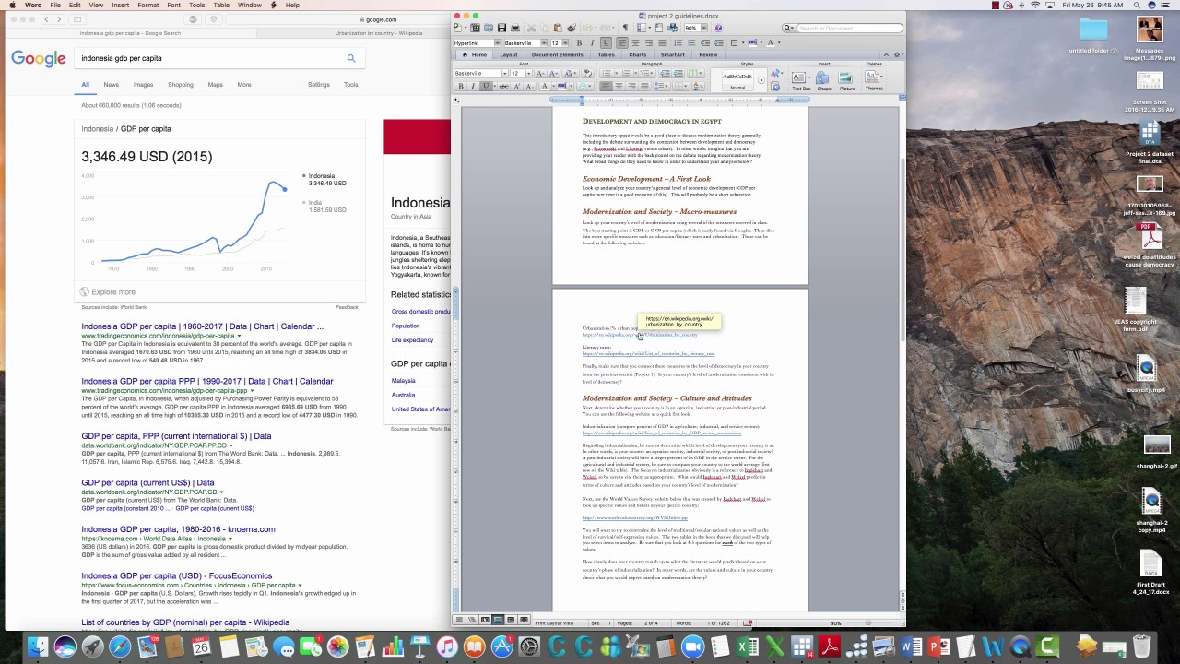This screenshot has height=664, width=1180.
Task: Click the Format Painter brush icon
Action: (572, 28)
